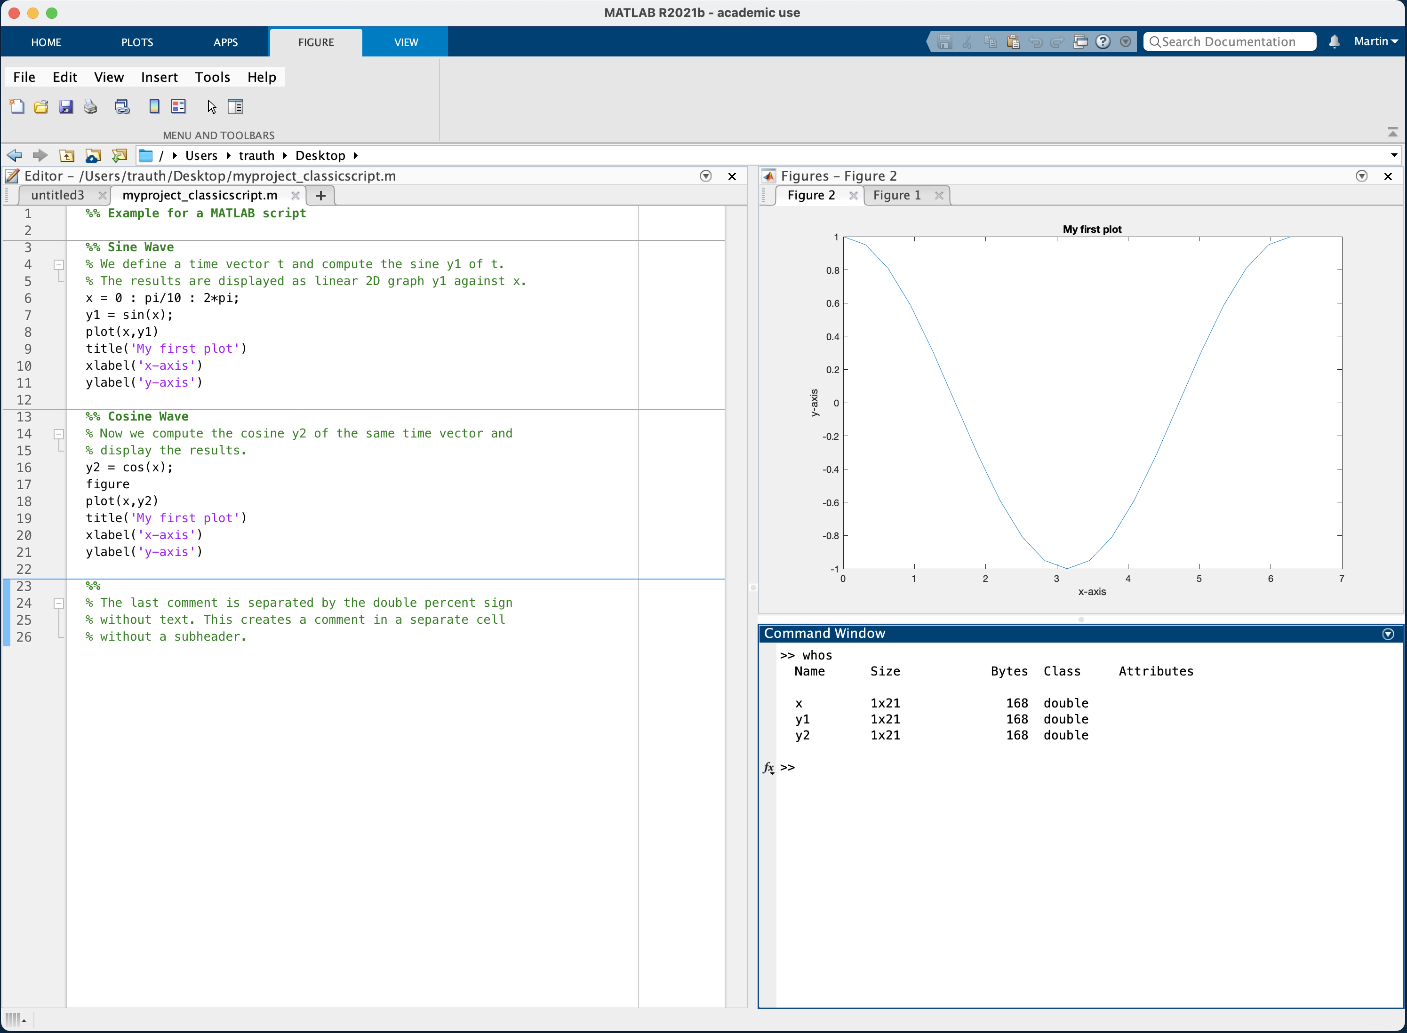Screen dimensions: 1407x1033
Task: Switch to the PLOTS ribbon tab
Action: click(137, 42)
